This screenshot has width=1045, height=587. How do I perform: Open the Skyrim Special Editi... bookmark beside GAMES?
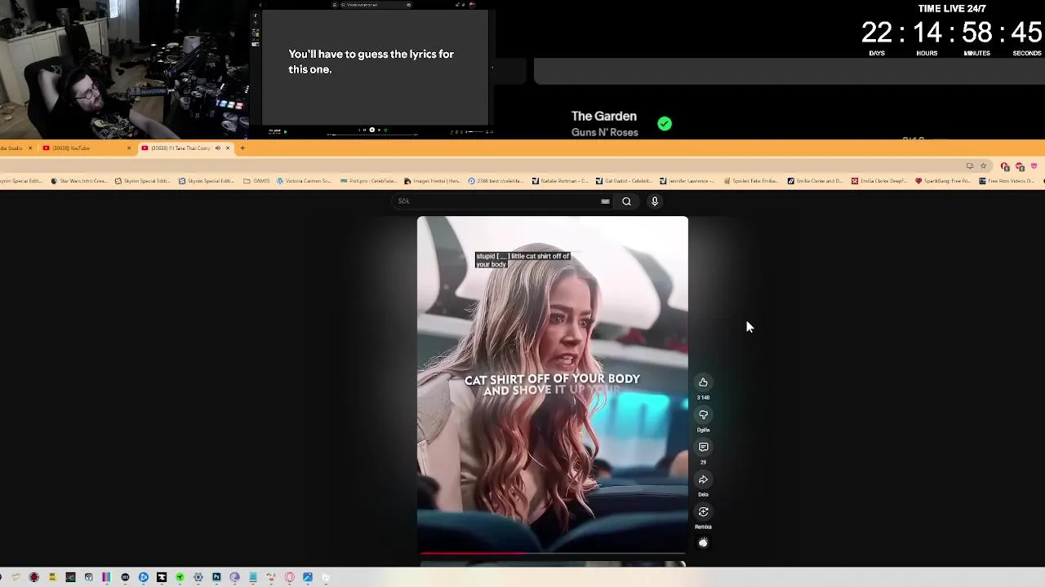pos(207,181)
